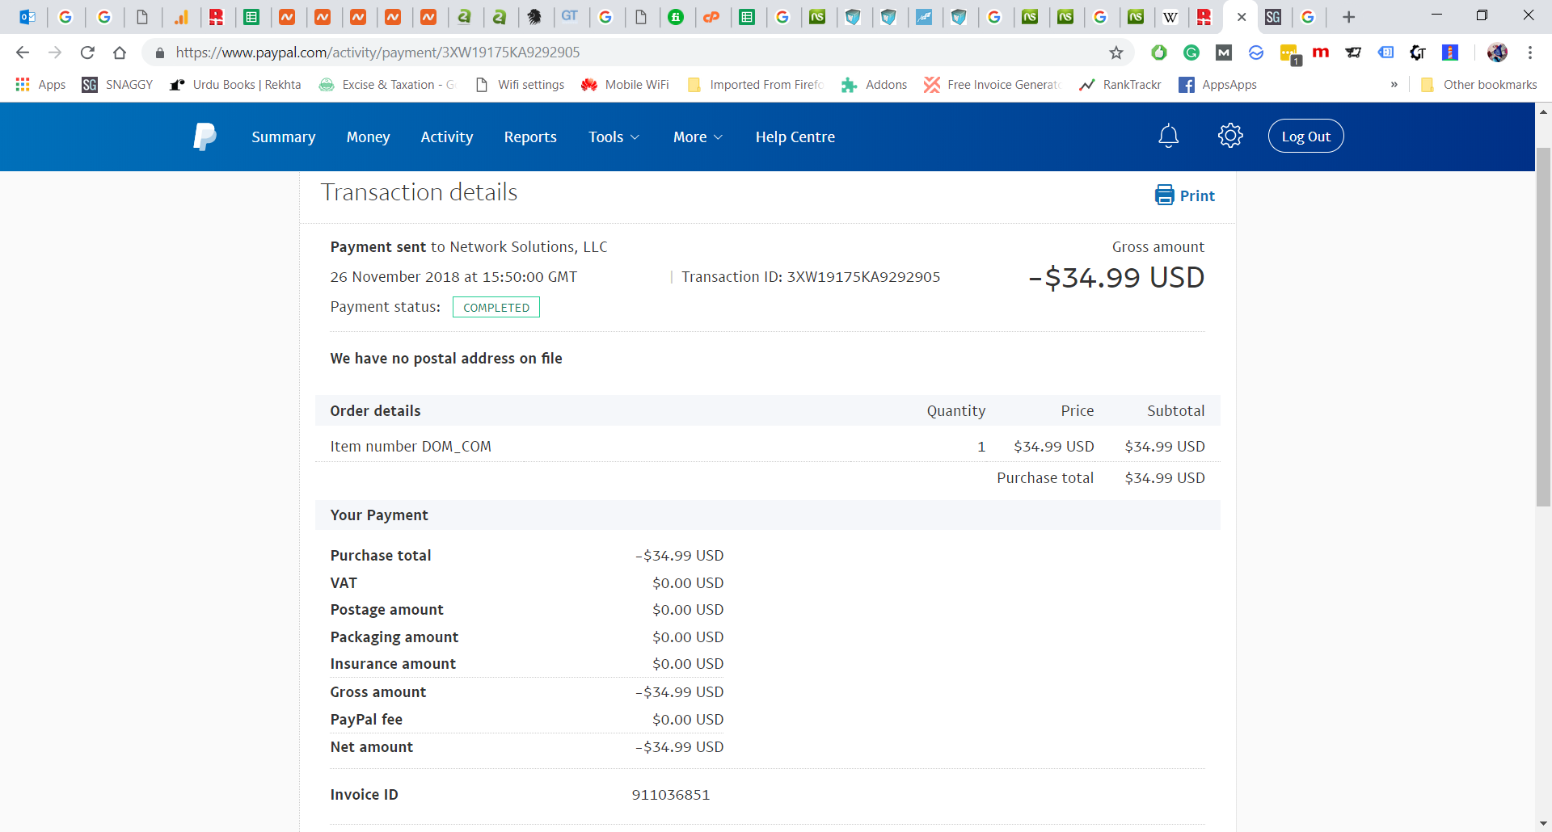
Task: Open a new browser tab
Action: click(1348, 17)
